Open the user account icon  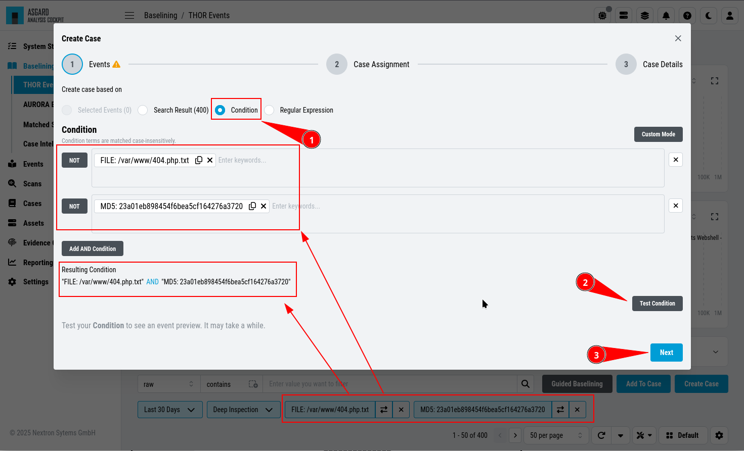pyautogui.click(x=730, y=16)
